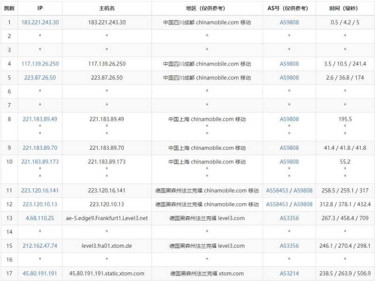375x281 pixels.
Task: Select the 4.68.110.25 Level3 IP link
Action: (x=40, y=218)
